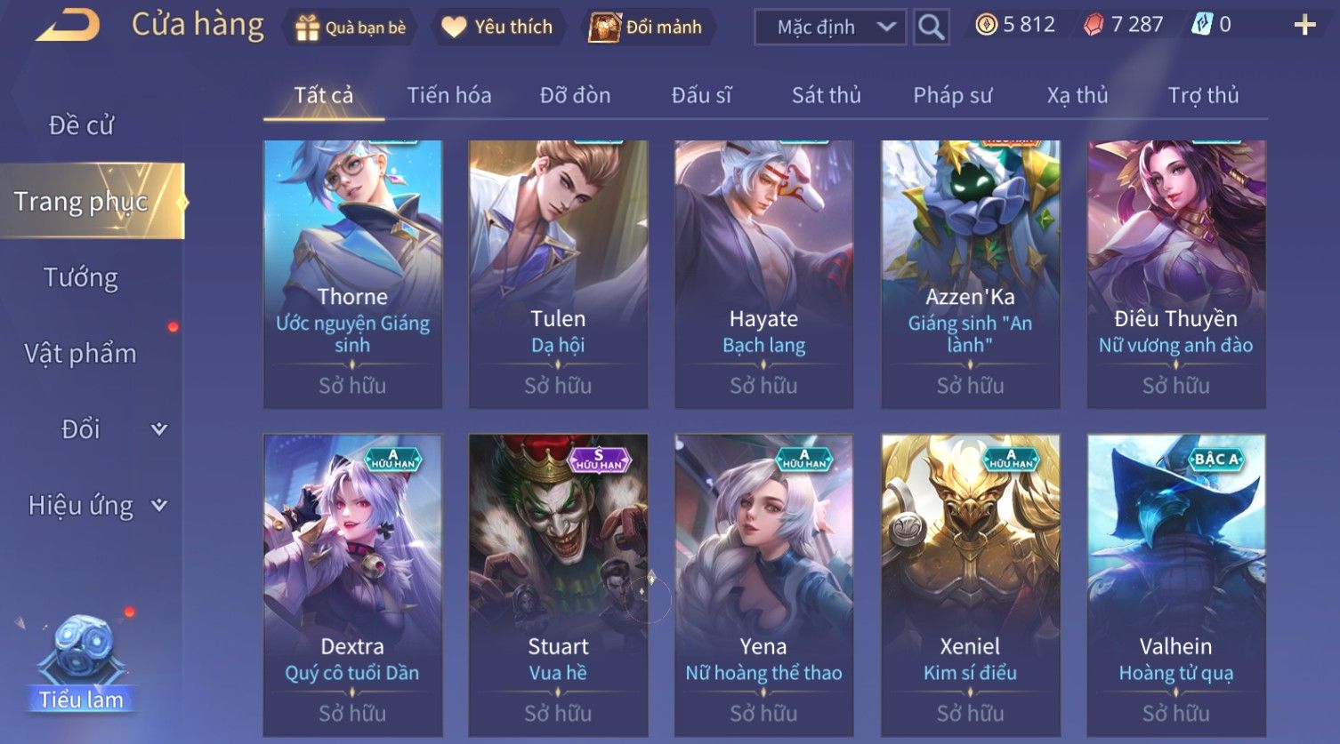Image resolution: width=1340 pixels, height=744 pixels.
Task: Open Quà bạn bè gift icon
Action: coord(307,28)
